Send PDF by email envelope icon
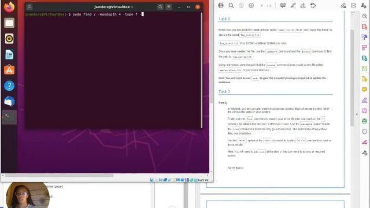This screenshot has height=208, width=370. pos(353,5)
